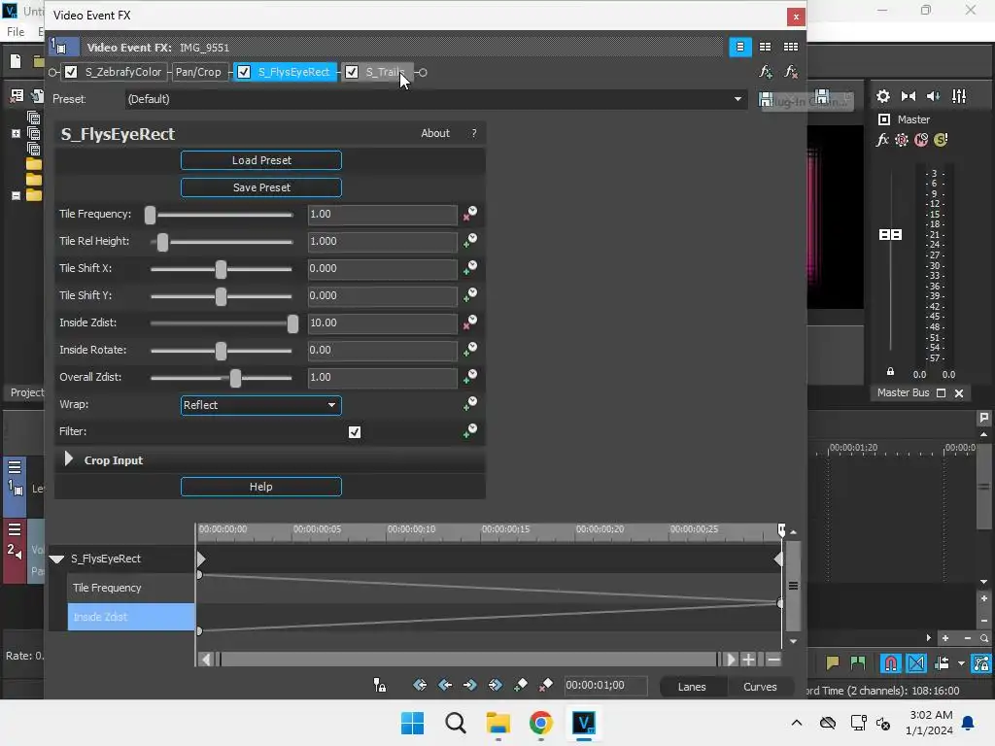Click the Wrap parameter animate icon

pos(469,404)
